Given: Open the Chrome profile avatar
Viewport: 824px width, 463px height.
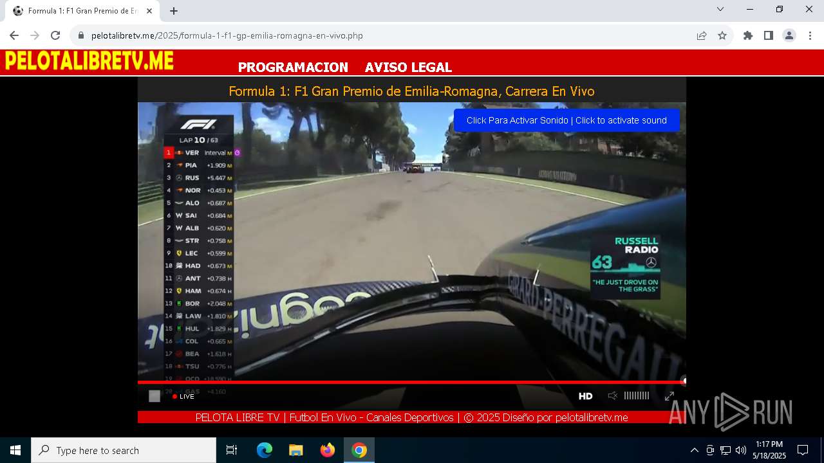Looking at the screenshot, I should coord(789,35).
